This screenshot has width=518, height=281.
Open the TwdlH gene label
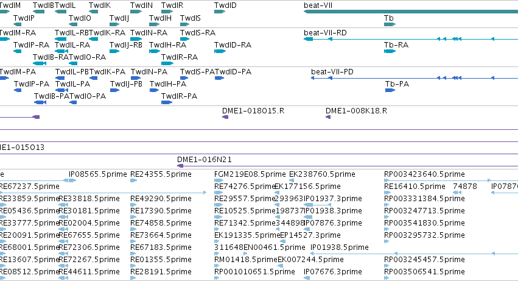[160, 18]
